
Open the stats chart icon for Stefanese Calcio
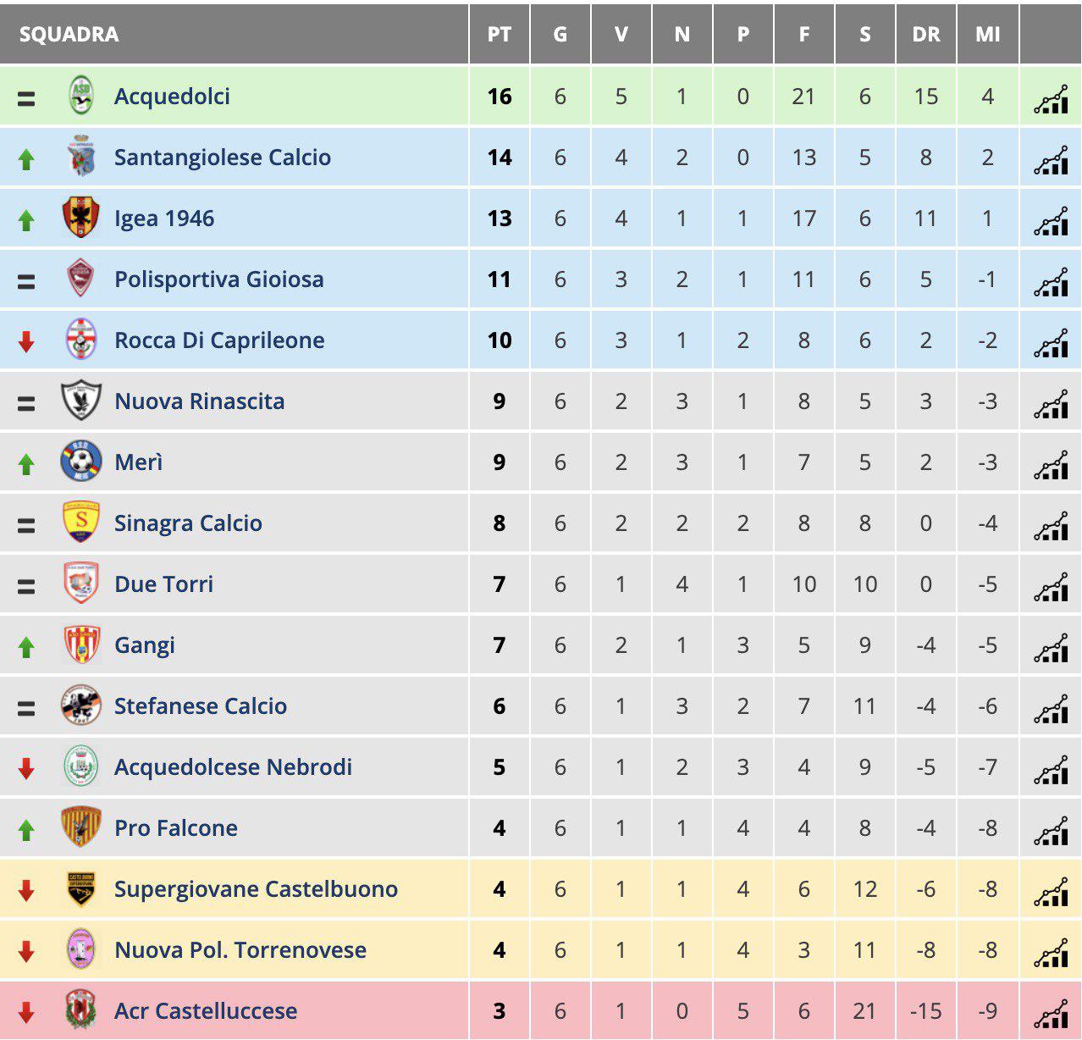pos(1051,708)
